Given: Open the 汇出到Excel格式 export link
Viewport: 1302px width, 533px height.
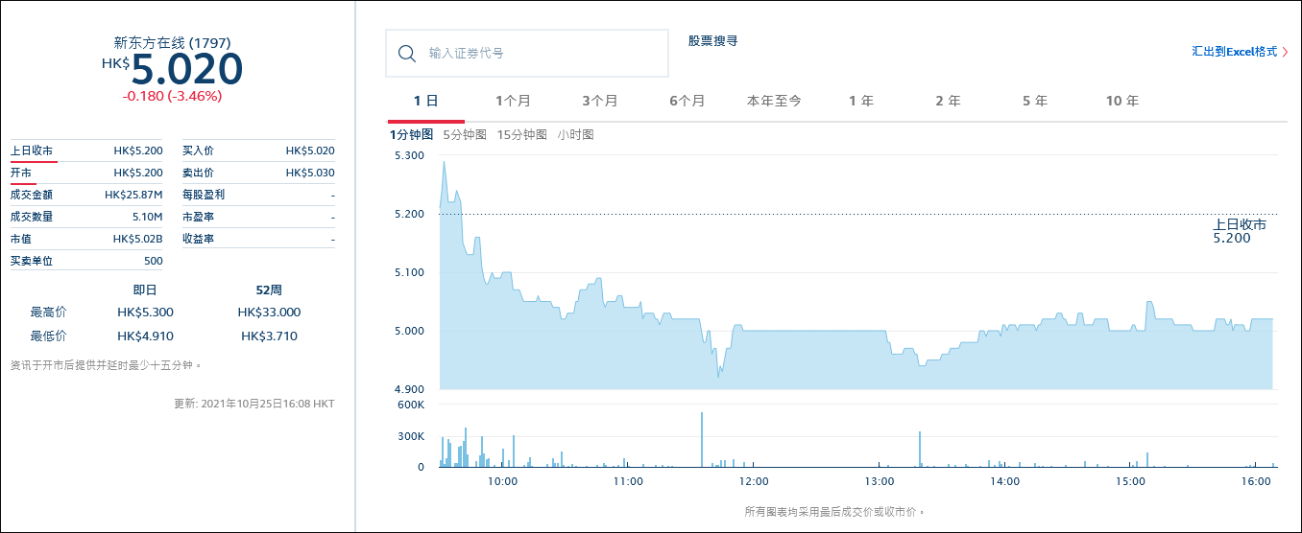Looking at the screenshot, I should (1234, 52).
